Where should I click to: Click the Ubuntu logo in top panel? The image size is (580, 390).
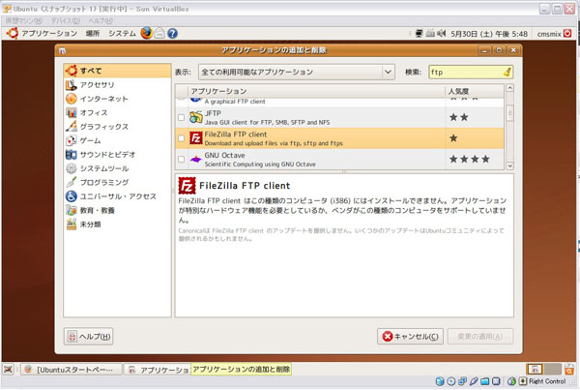pos(13,33)
